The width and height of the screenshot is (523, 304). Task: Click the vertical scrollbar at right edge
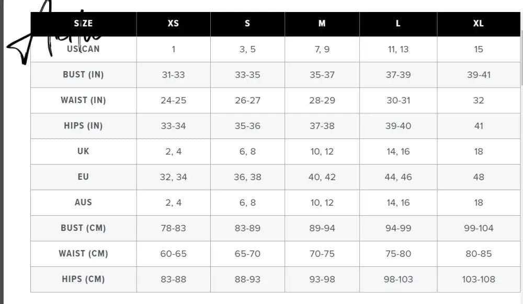tap(521, 56)
